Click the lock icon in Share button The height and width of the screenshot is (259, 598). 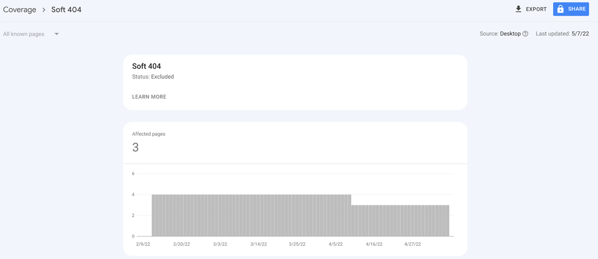coord(560,10)
